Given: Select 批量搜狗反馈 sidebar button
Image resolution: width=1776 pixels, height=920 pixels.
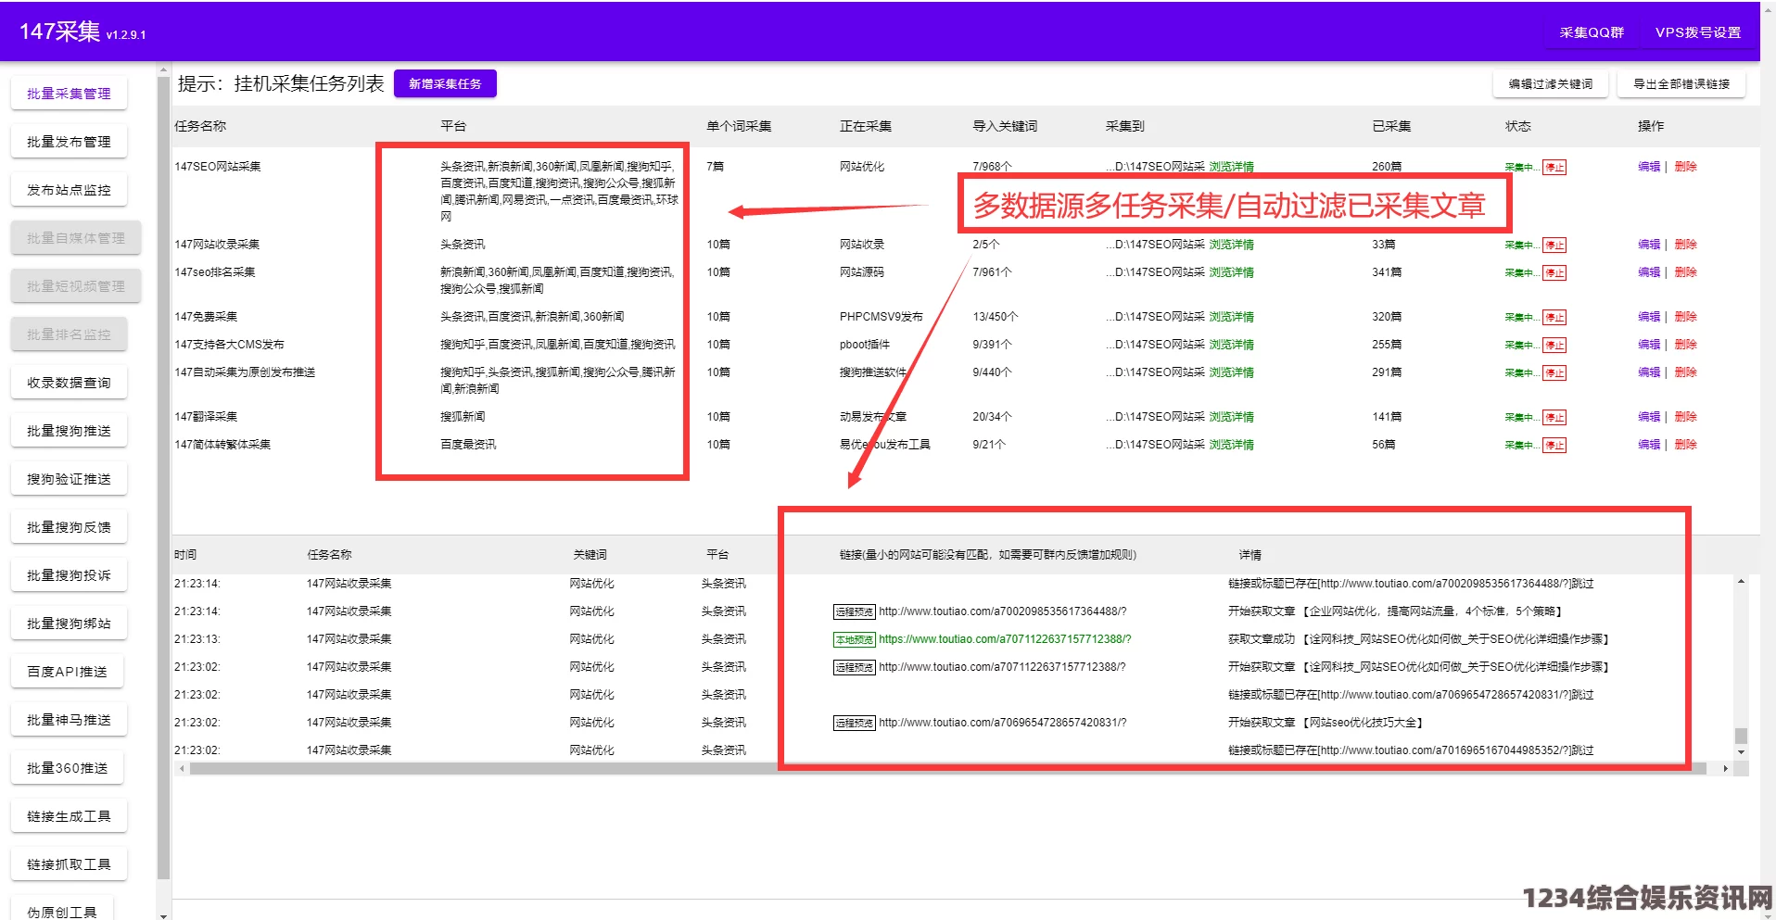Looking at the screenshot, I should [69, 527].
